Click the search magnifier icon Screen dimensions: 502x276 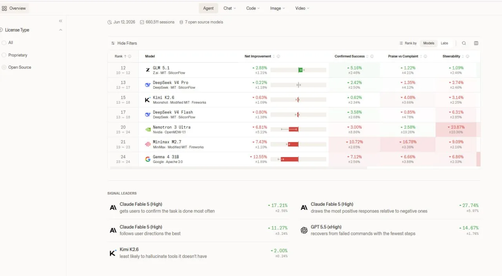pos(464,43)
